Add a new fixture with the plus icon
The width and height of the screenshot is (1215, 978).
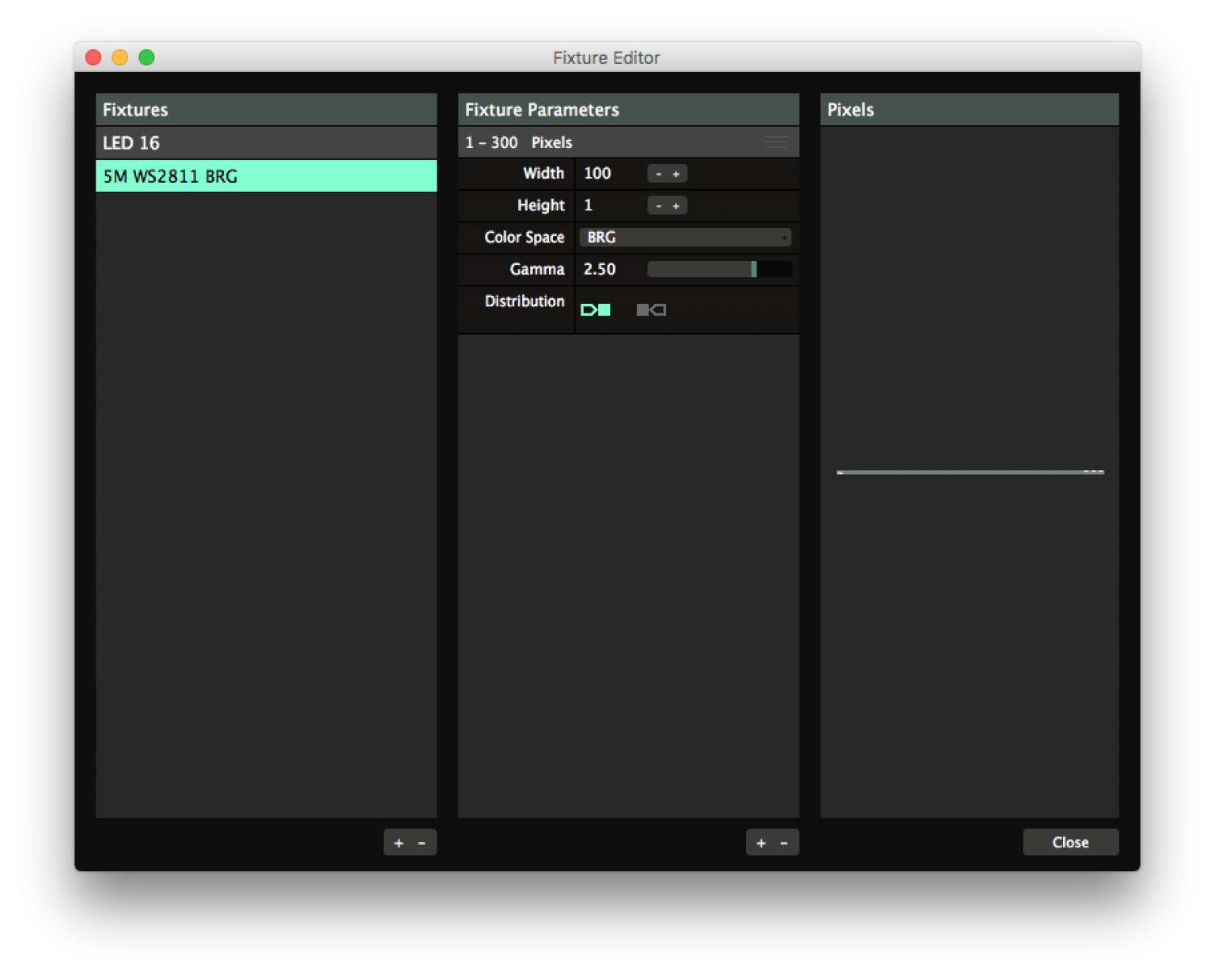coord(398,842)
